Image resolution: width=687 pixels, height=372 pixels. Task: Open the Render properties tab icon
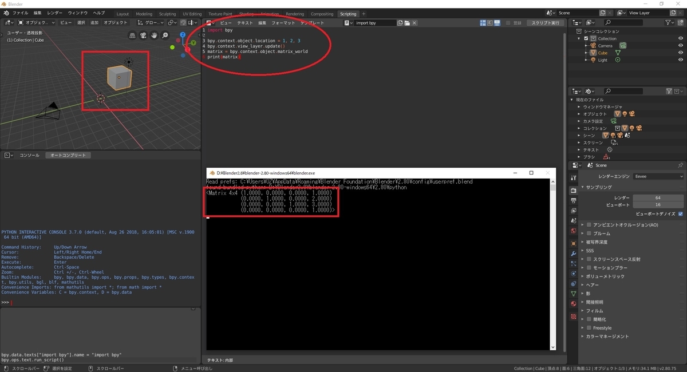(574, 190)
